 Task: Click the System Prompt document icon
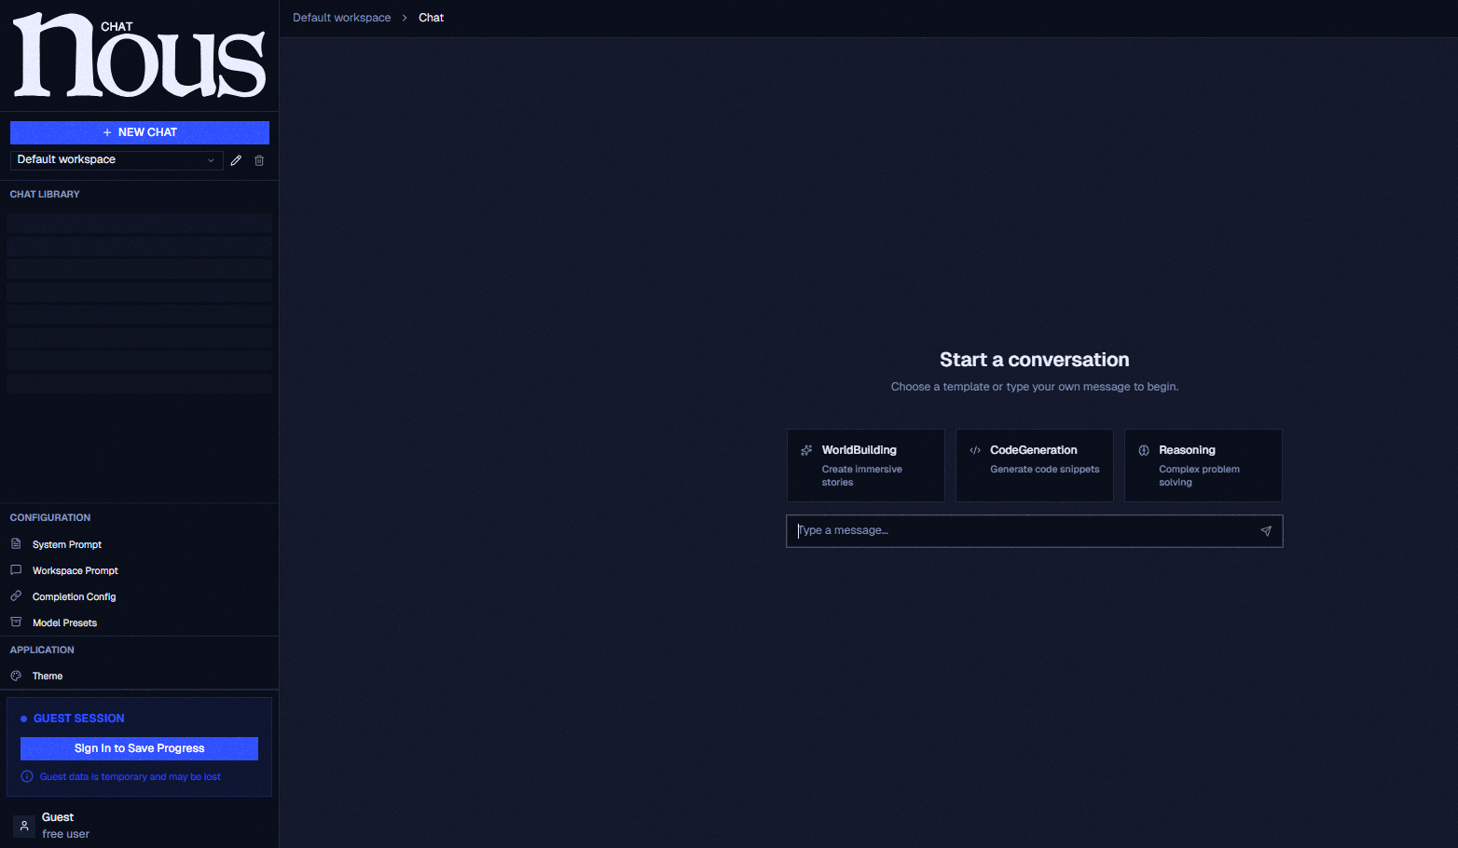pyautogui.click(x=16, y=544)
